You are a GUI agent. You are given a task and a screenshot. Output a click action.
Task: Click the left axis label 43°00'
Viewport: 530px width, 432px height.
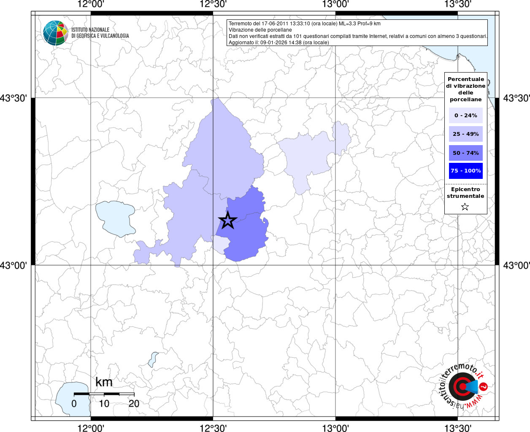point(14,265)
